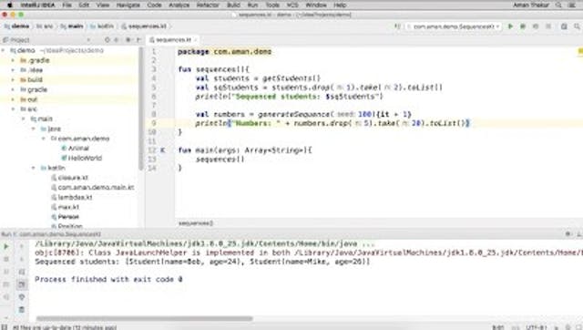Click the src breadcrumb in the navigation bar

[45, 26]
